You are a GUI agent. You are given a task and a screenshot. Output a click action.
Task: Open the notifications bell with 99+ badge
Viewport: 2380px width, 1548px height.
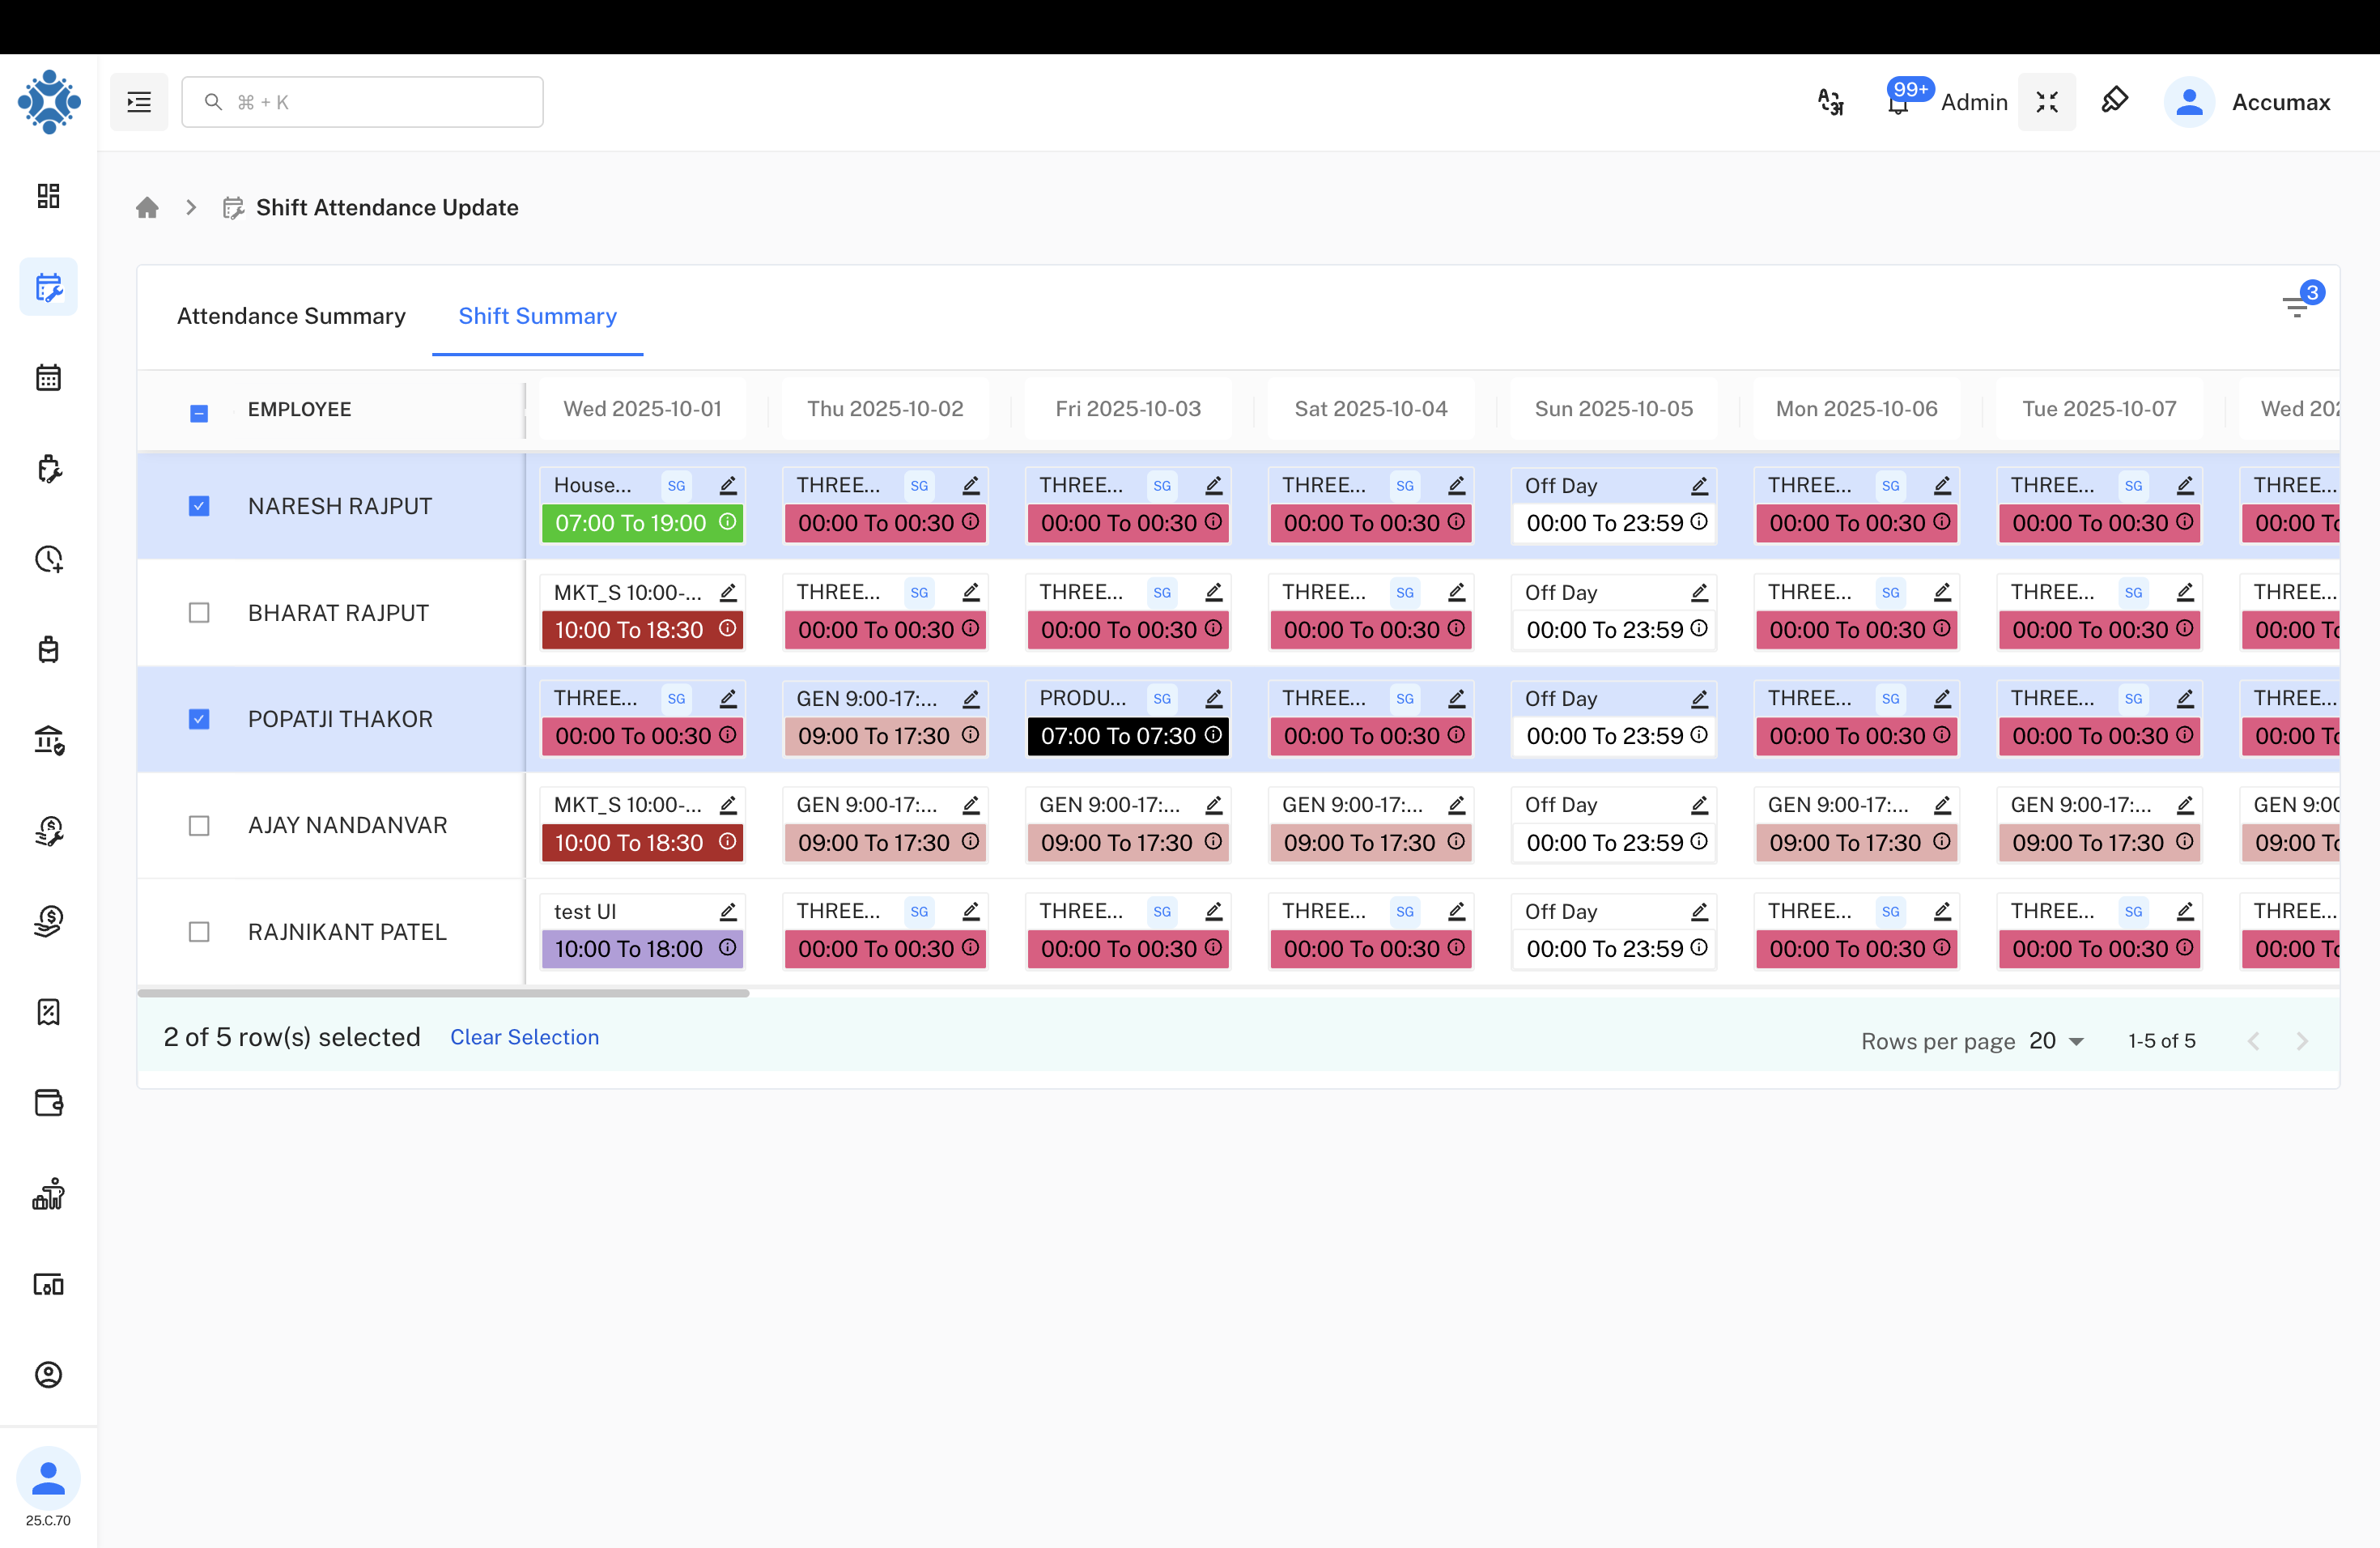click(1897, 103)
